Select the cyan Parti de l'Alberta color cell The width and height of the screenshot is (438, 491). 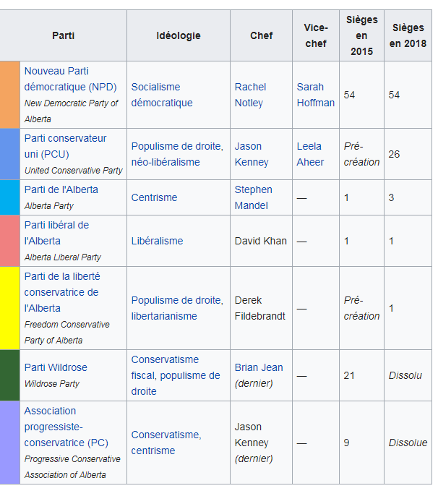click(9, 197)
